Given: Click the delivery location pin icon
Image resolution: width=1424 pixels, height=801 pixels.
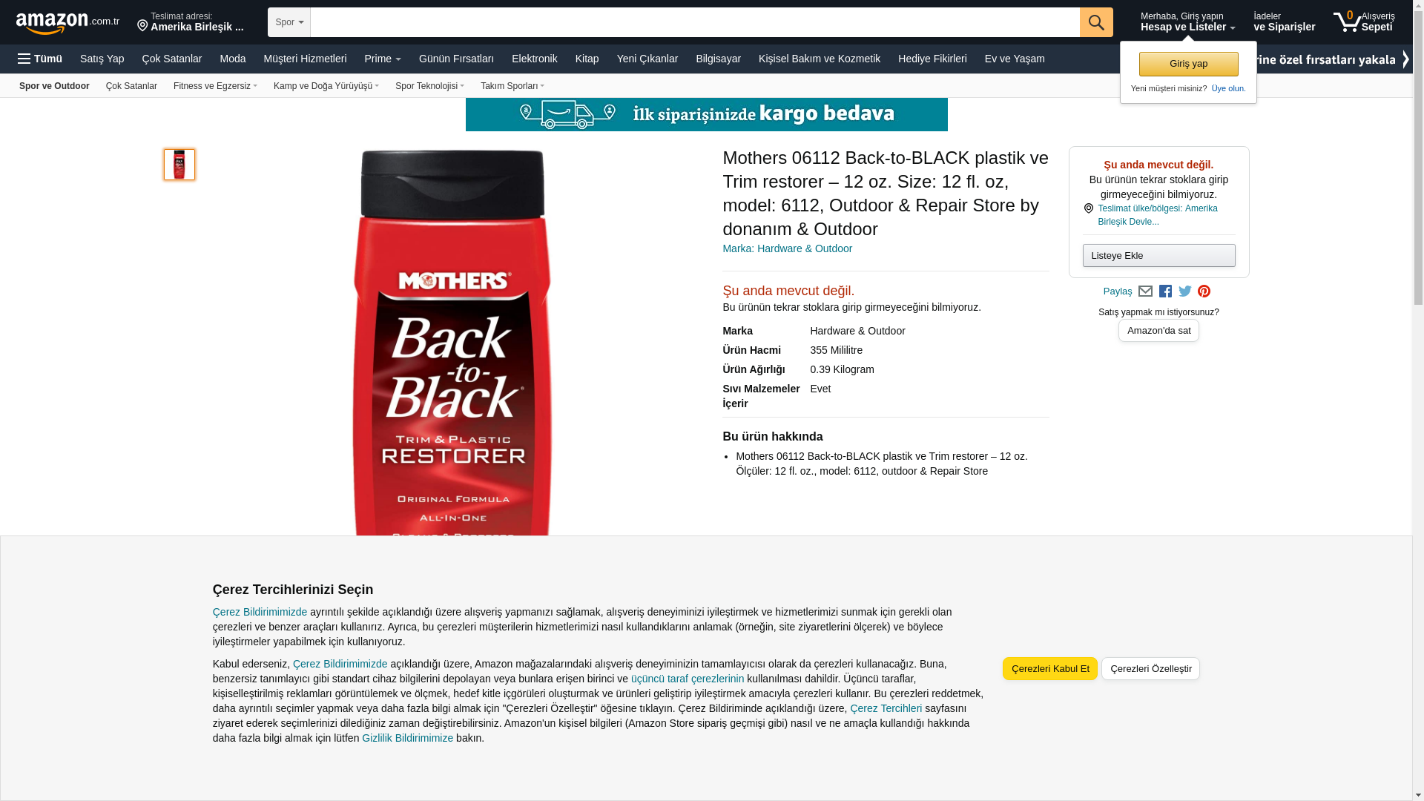Looking at the screenshot, I should 142,26.
